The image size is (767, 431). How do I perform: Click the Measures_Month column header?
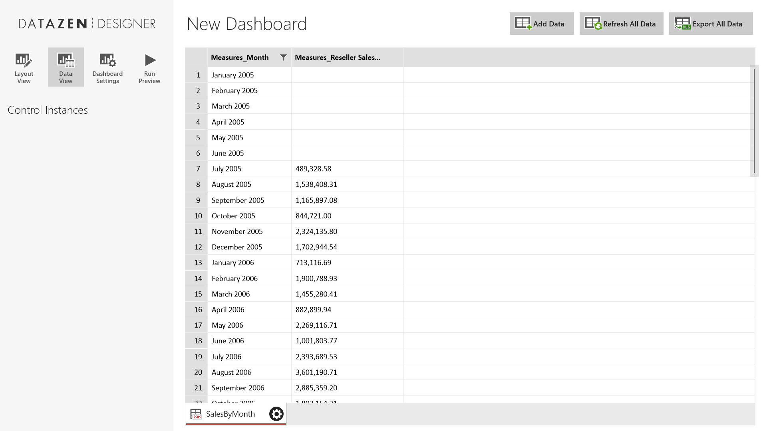pyautogui.click(x=240, y=57)
